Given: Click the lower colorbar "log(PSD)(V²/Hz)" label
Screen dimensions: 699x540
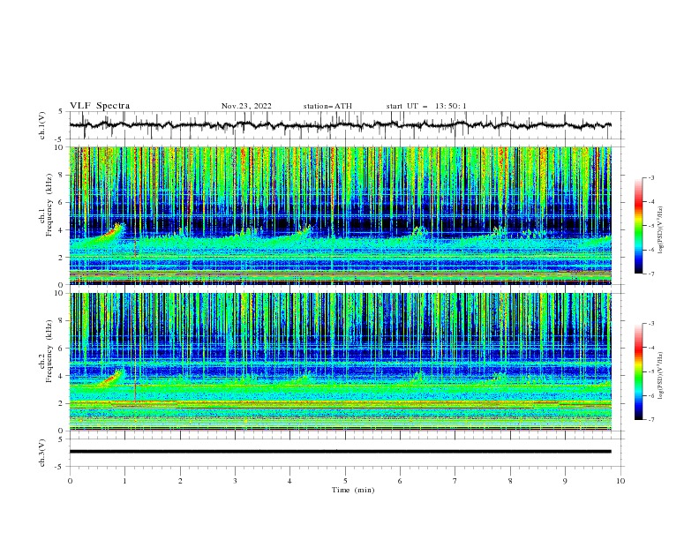Looking at the screenshot, I should (661, 375).
